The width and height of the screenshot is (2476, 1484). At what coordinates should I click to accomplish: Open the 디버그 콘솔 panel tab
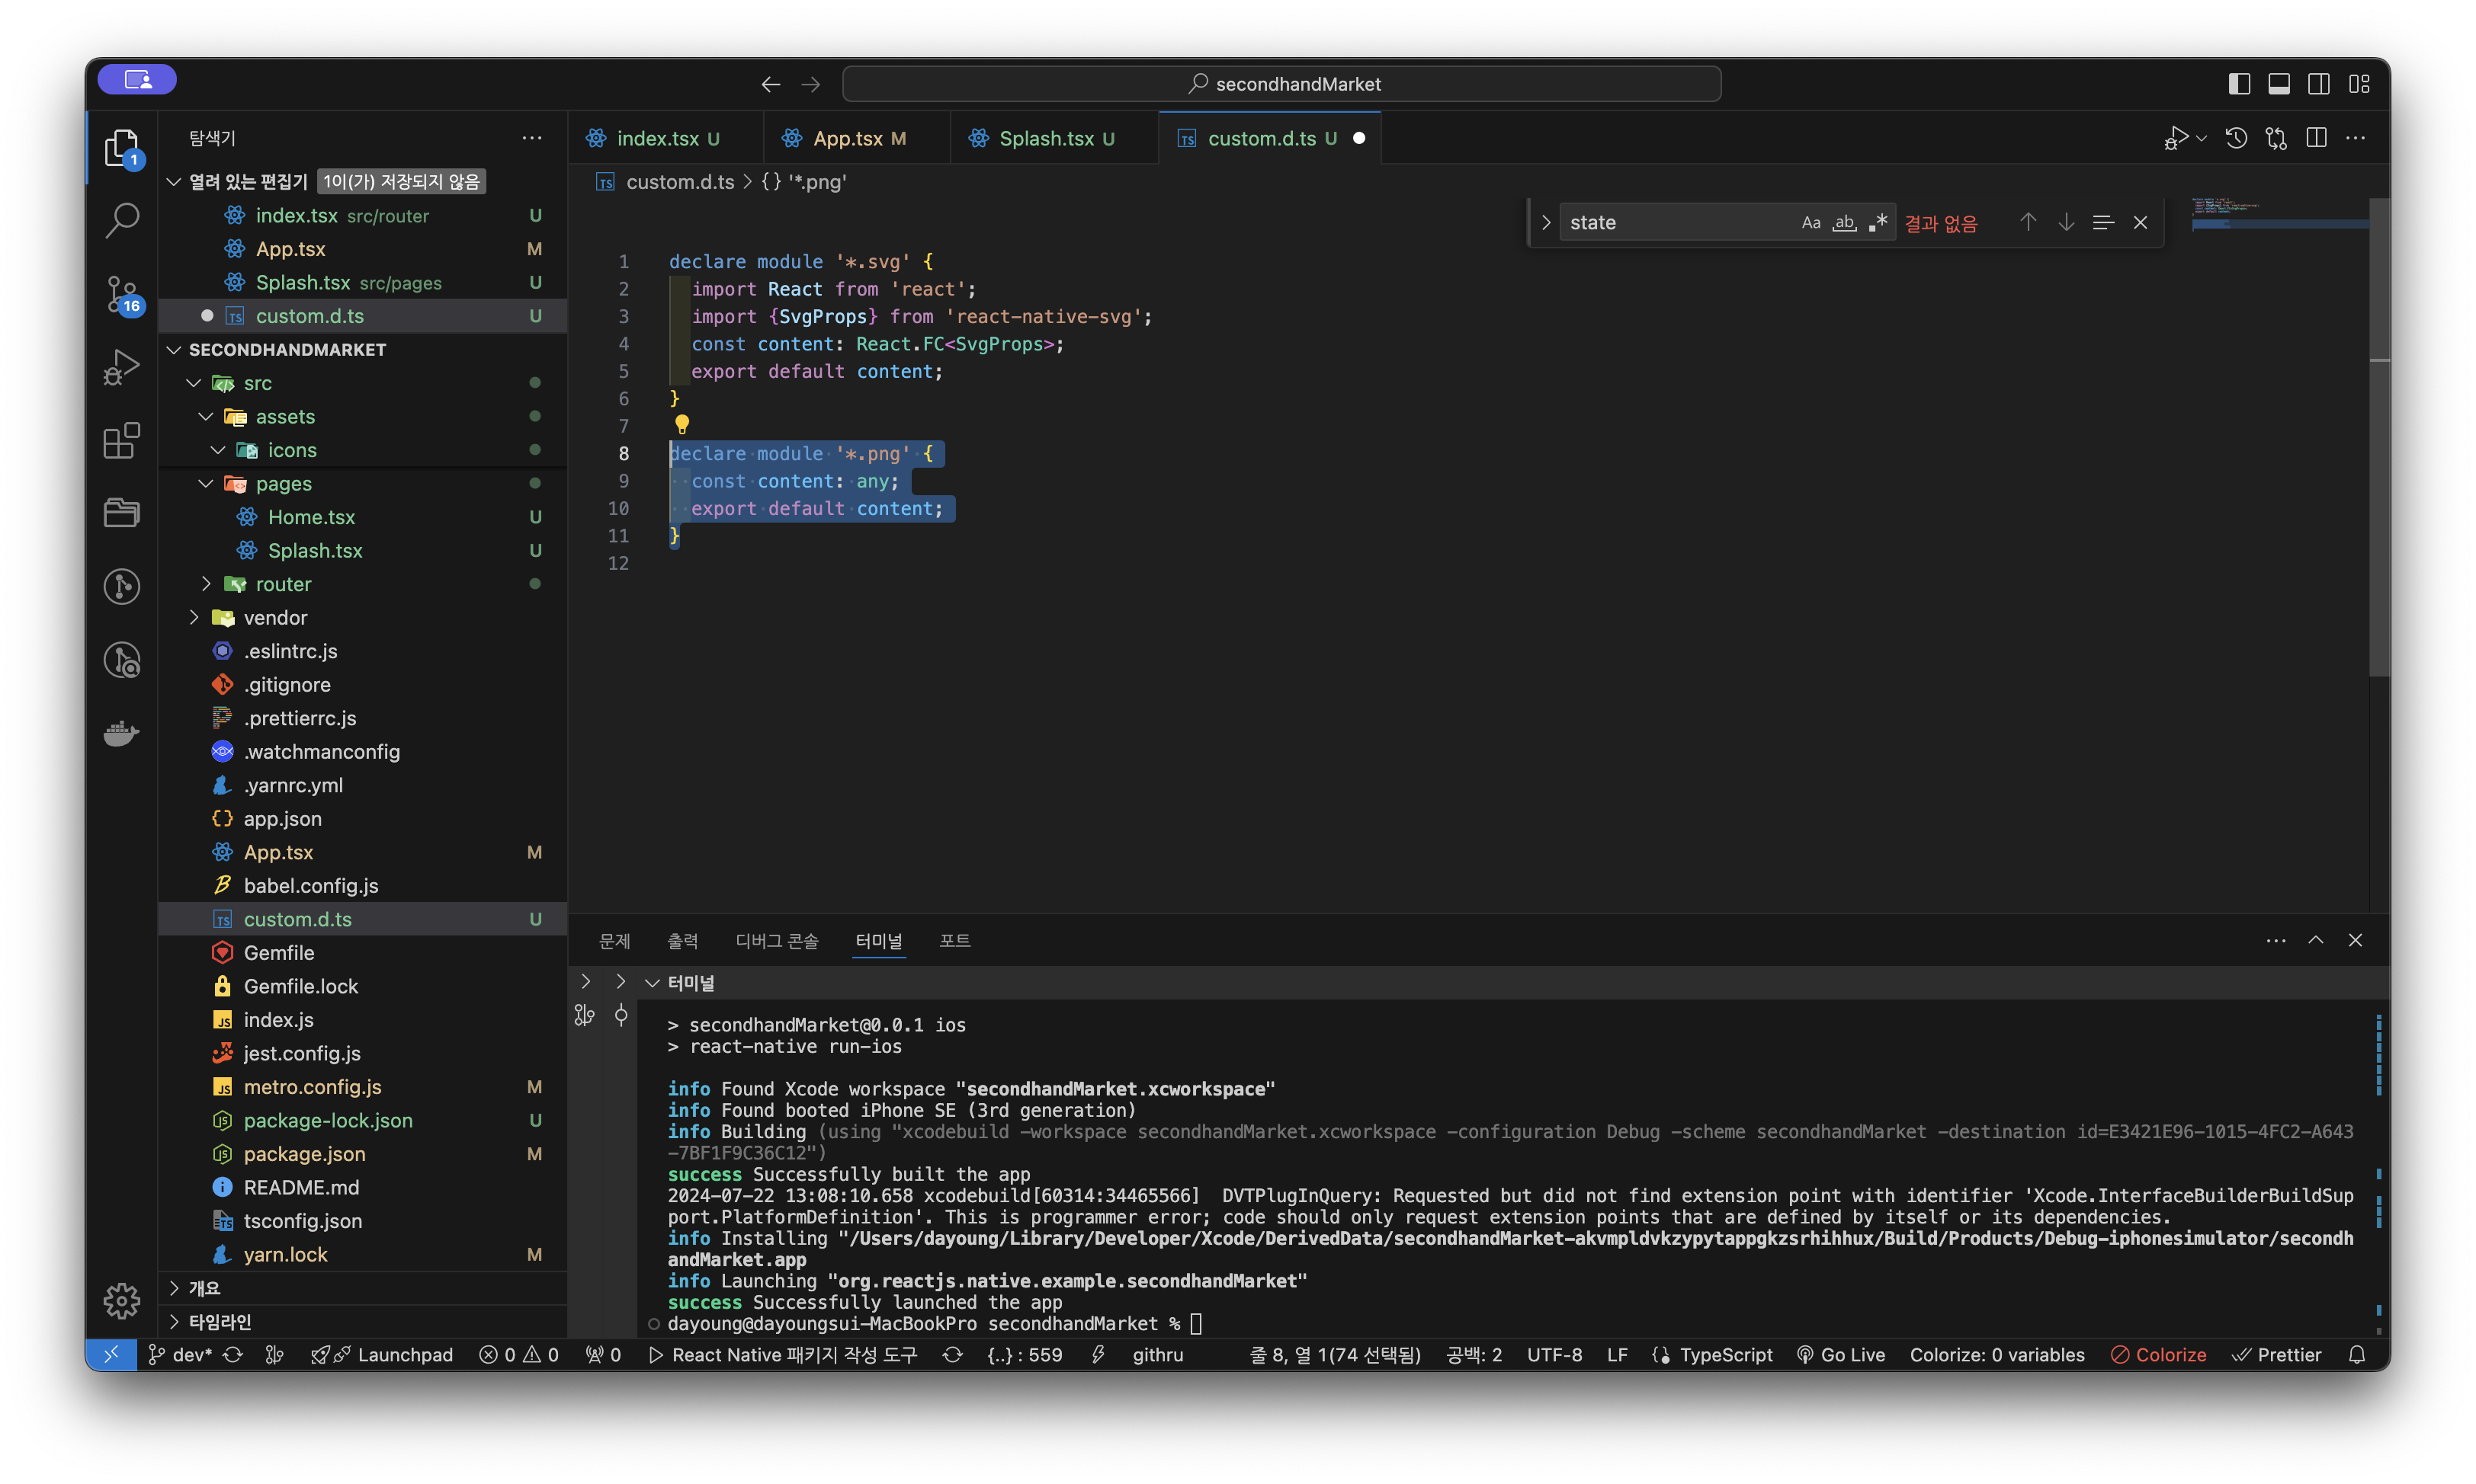[776, 941]
